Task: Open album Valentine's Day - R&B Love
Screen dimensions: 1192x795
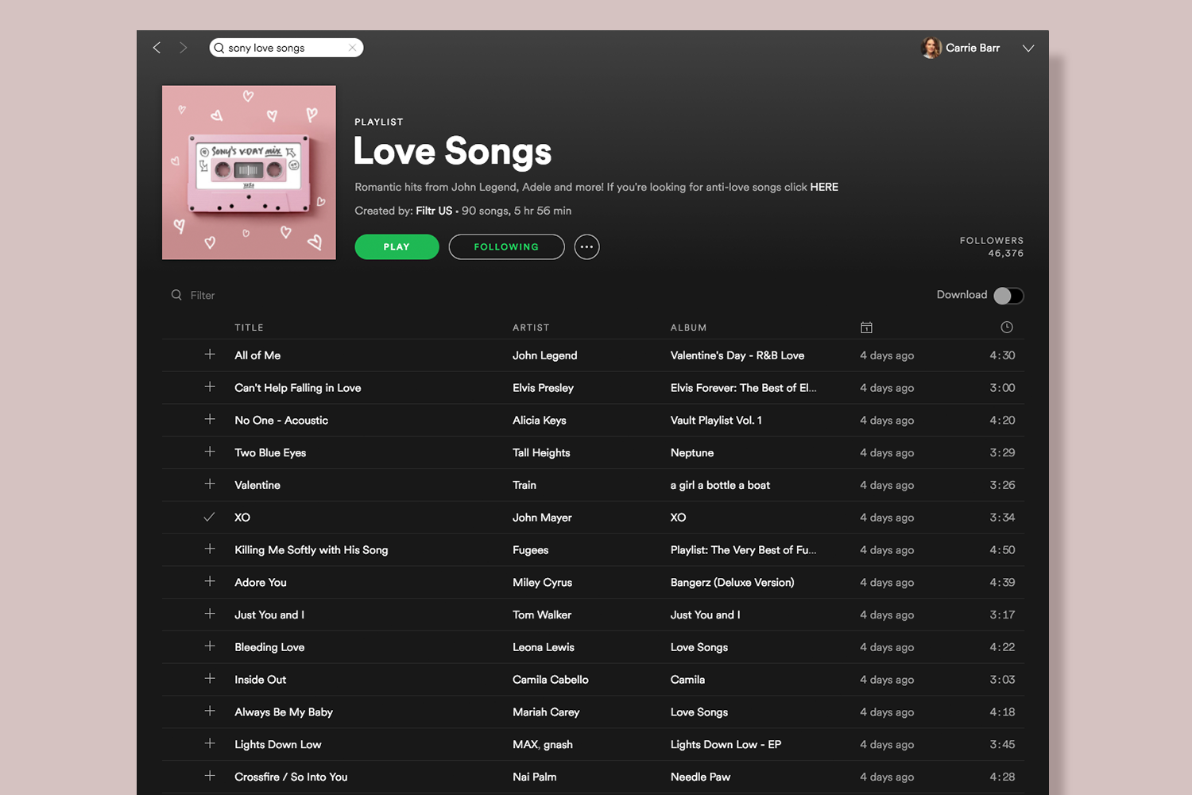Action: [737, 355]
